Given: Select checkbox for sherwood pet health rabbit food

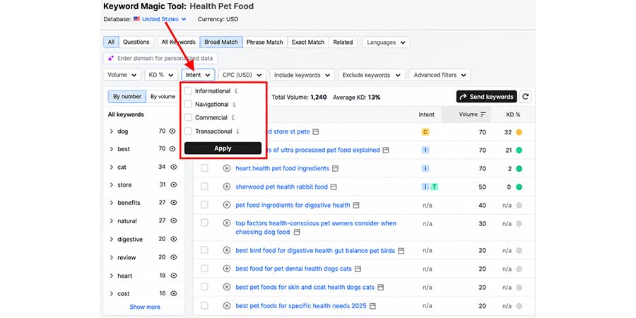Looking at the screenshot, I should pyautogui.click(x=204, y=186).
